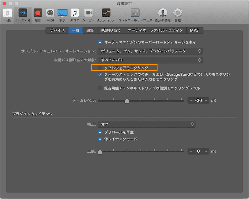Increase the 上限 ms value

pos(206,151)
